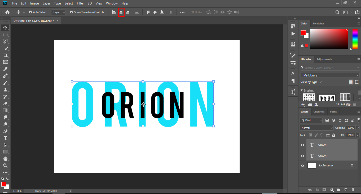The image size is (361, 194).
Task: Click the Align horizontal centers icon
Action: pyautogui.click(x=121, y=12)
